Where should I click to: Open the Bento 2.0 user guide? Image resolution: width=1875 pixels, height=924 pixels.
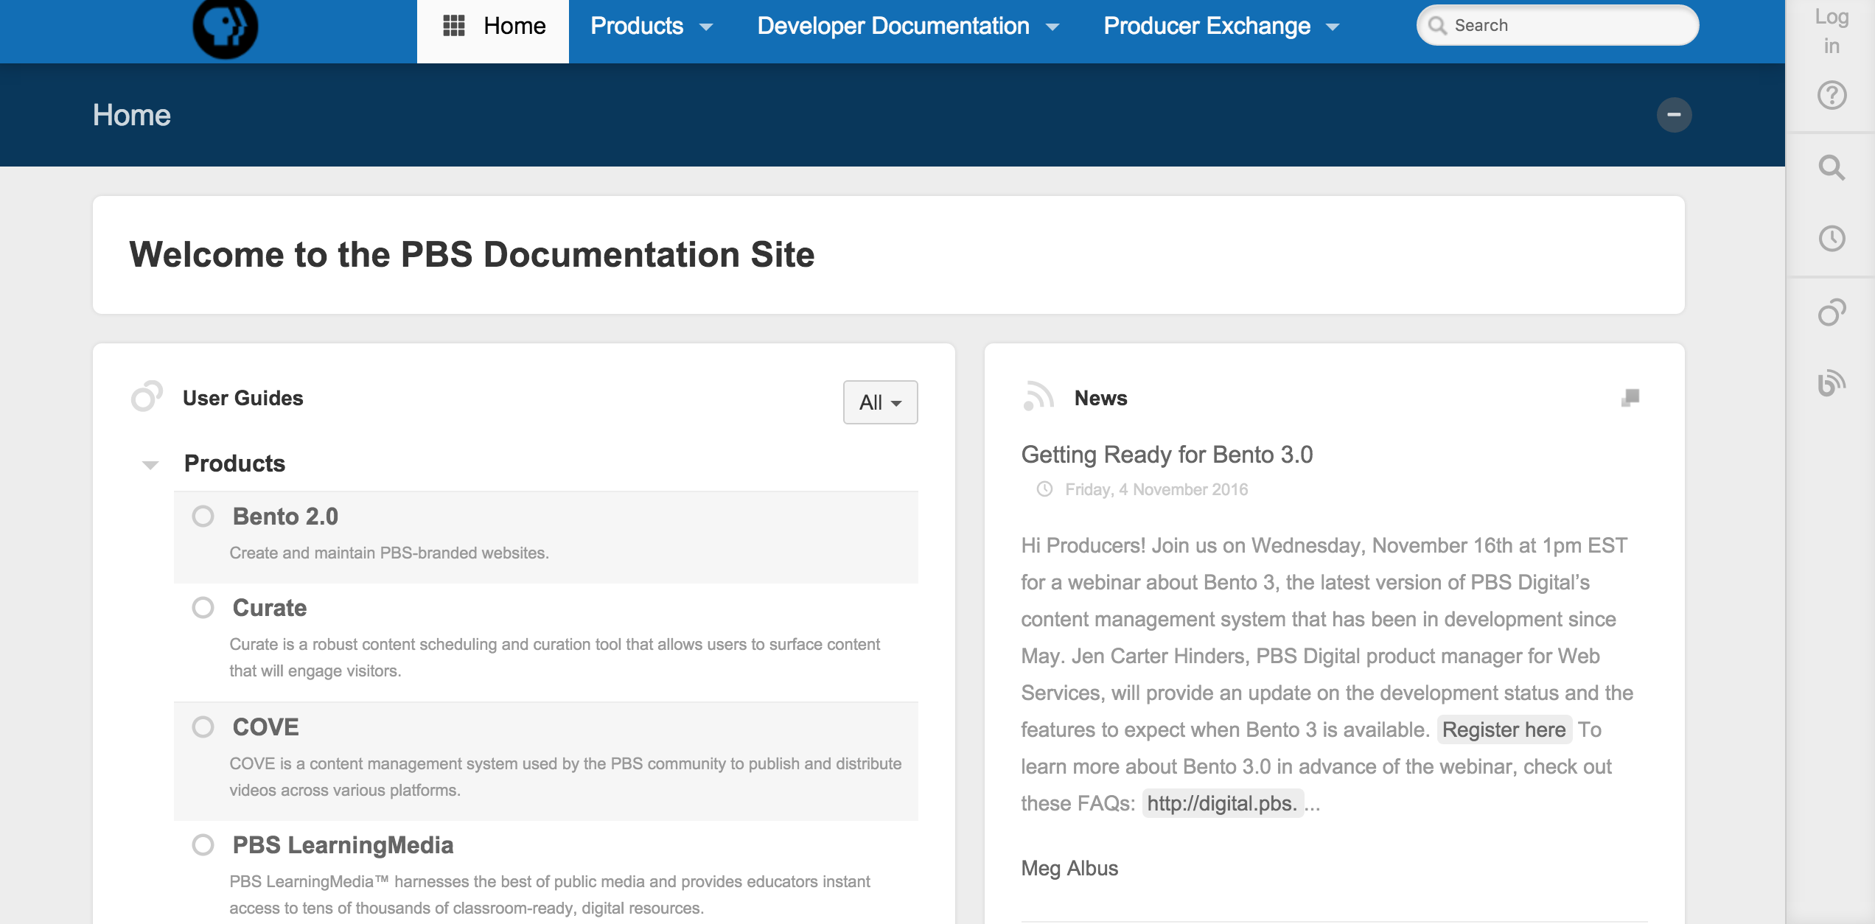tap(285, 517)
